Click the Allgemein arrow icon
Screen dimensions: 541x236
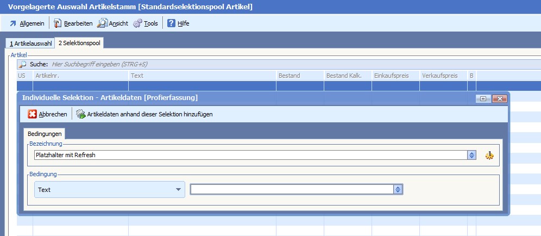(13, 23)
